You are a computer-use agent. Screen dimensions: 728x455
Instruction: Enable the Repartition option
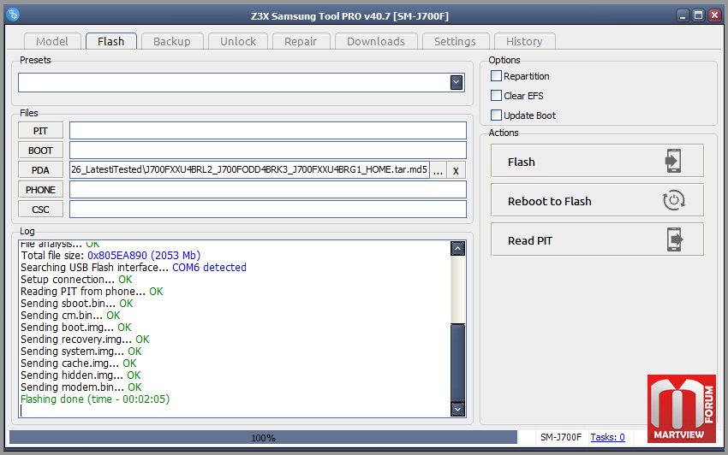point(496,75)
